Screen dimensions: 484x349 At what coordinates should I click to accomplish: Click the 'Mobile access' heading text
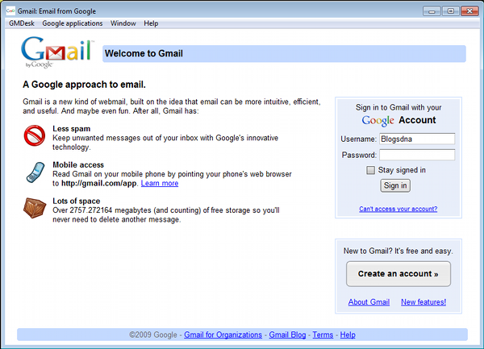(x=78, y=164)
